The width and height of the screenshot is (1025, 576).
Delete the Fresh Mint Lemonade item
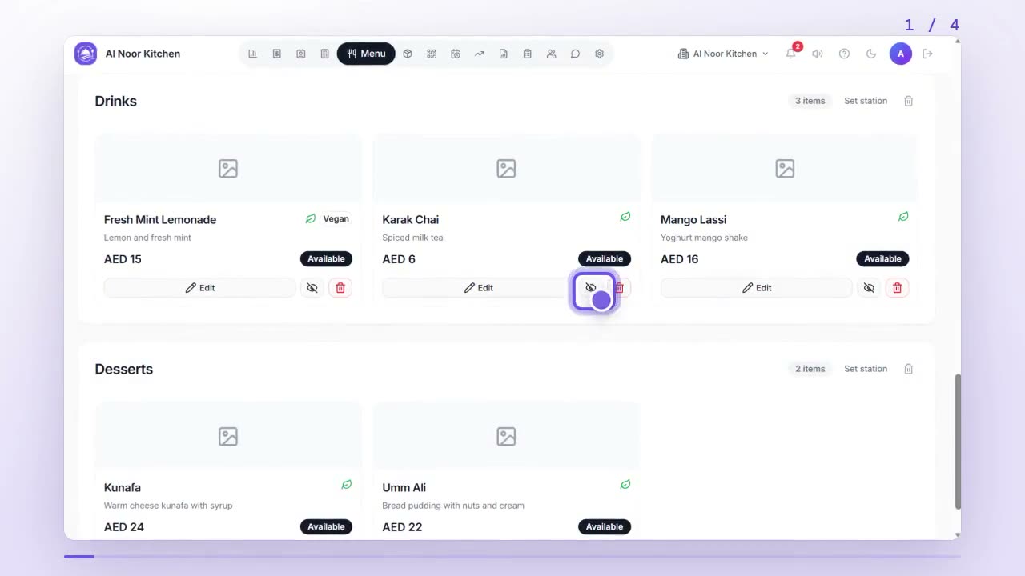[340, 288]
